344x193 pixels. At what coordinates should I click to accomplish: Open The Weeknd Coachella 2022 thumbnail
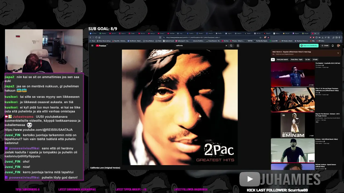point(293,74)
